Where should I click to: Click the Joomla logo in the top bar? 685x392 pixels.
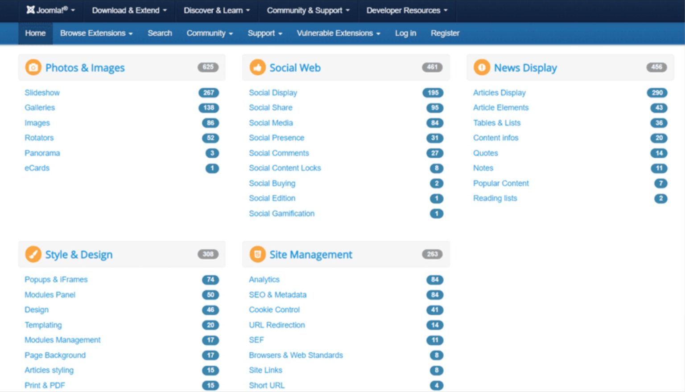click(46, 10)
